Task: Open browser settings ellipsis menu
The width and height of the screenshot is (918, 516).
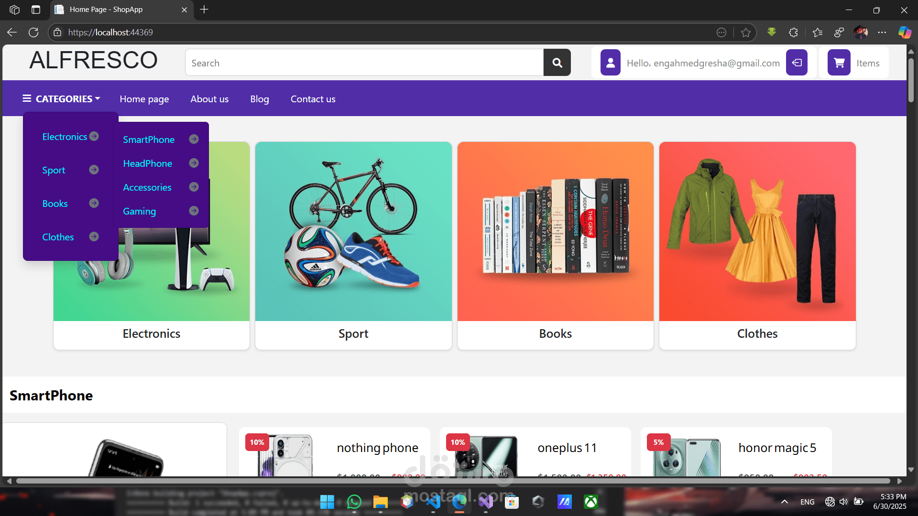Action: point(882,32)
